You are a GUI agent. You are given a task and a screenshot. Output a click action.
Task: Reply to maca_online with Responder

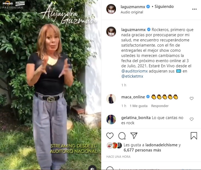tap(160, 106)
